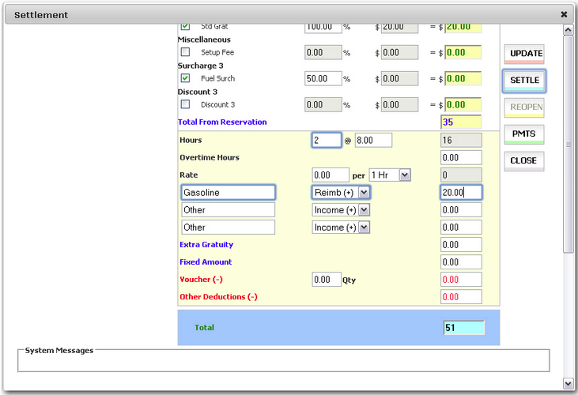The image size is (578, 395).
Task: Open payments with PMTS button
Action: click(524, 134)
